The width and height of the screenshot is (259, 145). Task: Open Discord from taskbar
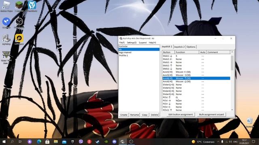coord(114,141)
